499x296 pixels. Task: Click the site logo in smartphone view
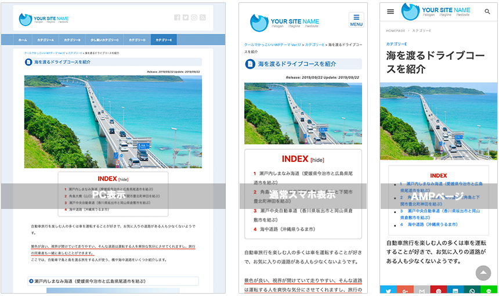[x=284, y=23]
